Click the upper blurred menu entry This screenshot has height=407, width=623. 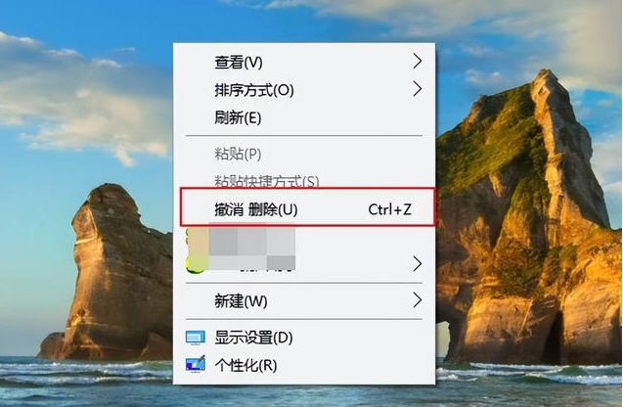tap(251, 242)
